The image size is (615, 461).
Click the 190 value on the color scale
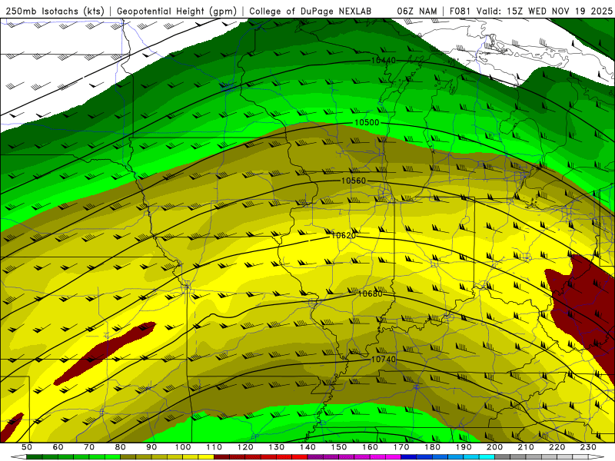(464, 447)
